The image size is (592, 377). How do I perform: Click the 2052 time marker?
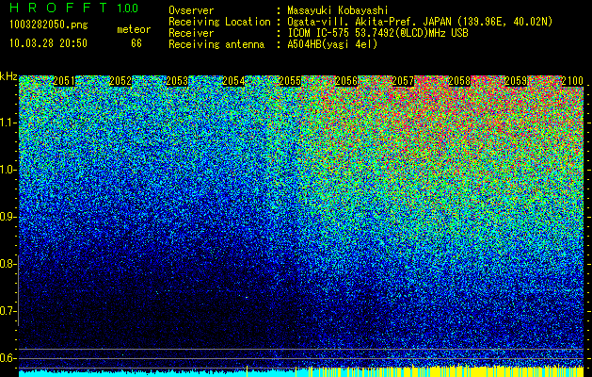coord(120,81)
